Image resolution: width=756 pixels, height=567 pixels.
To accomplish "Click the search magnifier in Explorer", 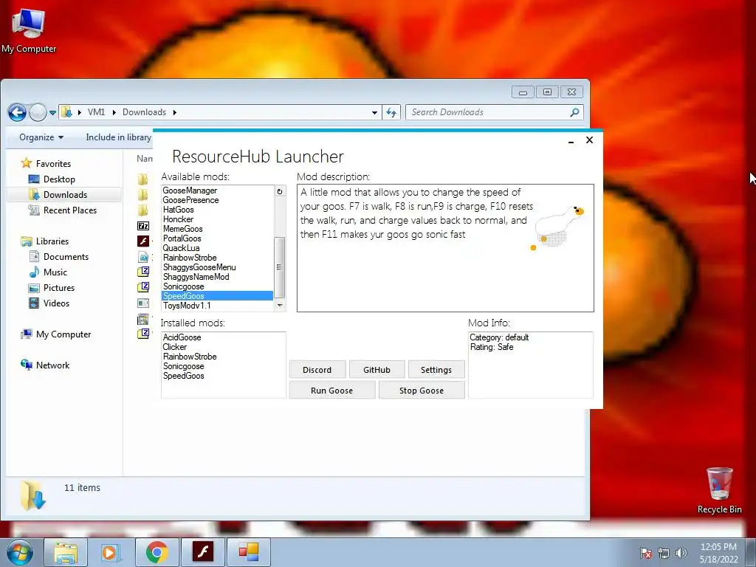I will (x=574, y=112).
